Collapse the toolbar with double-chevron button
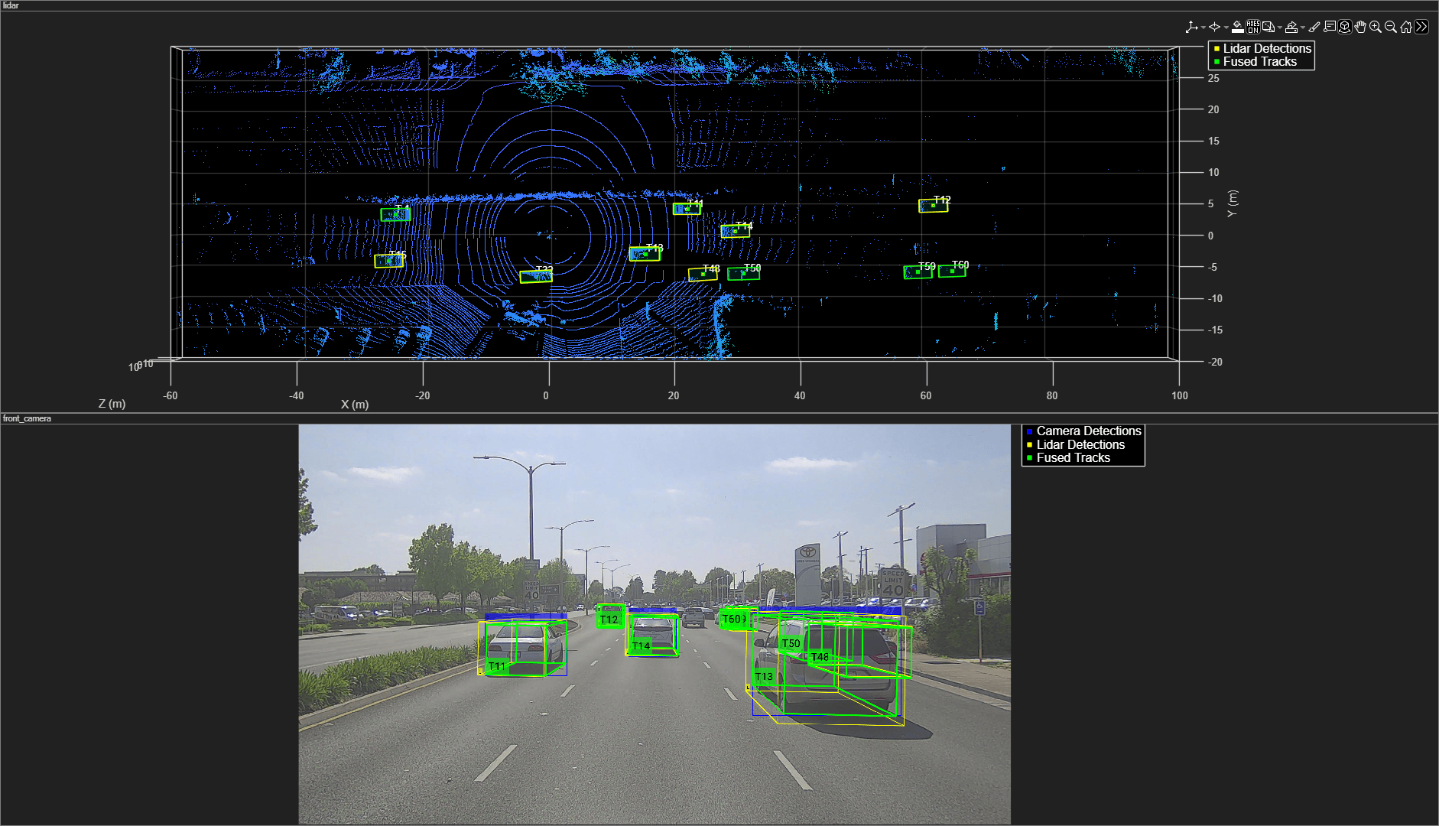Screen dimensions: 1439x826 1421,27
